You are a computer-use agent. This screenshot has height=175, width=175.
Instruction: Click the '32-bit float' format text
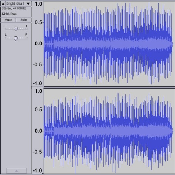click(x=9, y=14)
